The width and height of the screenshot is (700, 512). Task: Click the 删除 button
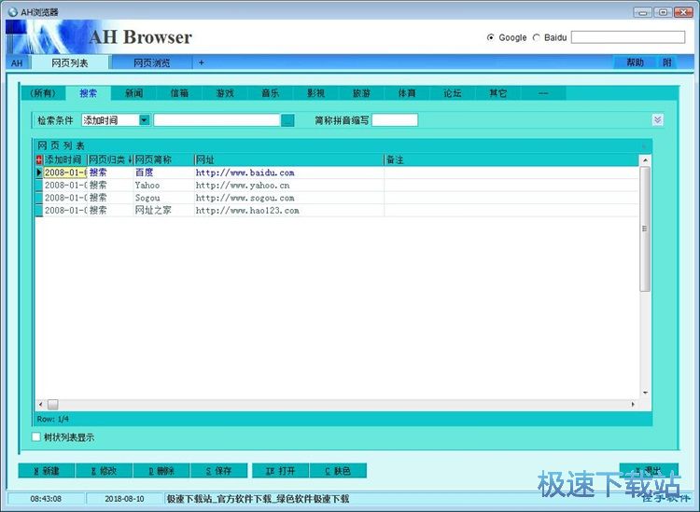click(161, 471)
